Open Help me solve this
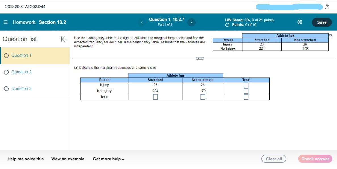337x169 pixels. click(26, 159)
